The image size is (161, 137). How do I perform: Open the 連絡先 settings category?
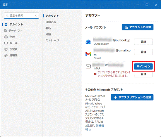(x=13, y=55)
